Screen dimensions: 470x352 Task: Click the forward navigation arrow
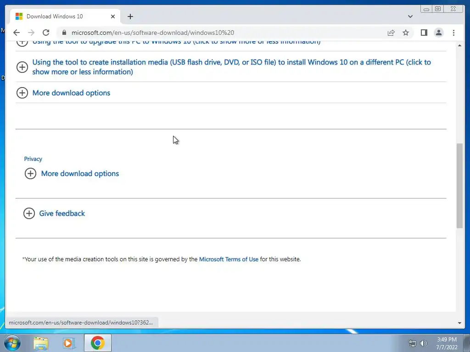(x=31, y=33)
